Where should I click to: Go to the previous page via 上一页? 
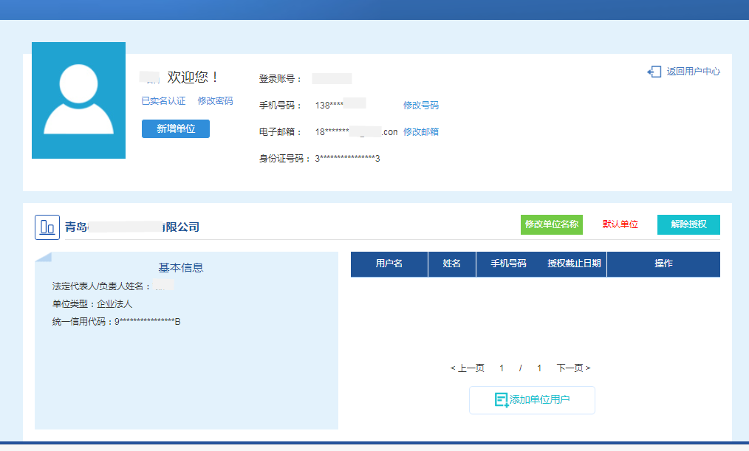point(468,366)
